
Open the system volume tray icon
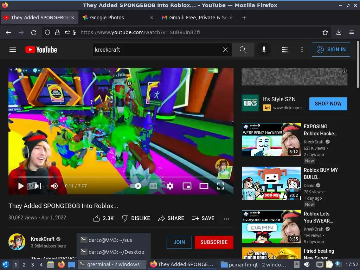(307, 264)
